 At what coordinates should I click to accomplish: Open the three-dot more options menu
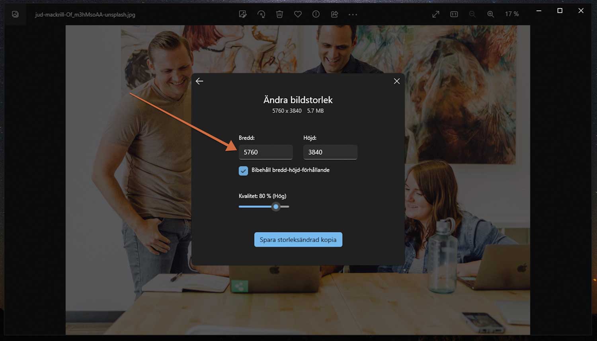353,14
